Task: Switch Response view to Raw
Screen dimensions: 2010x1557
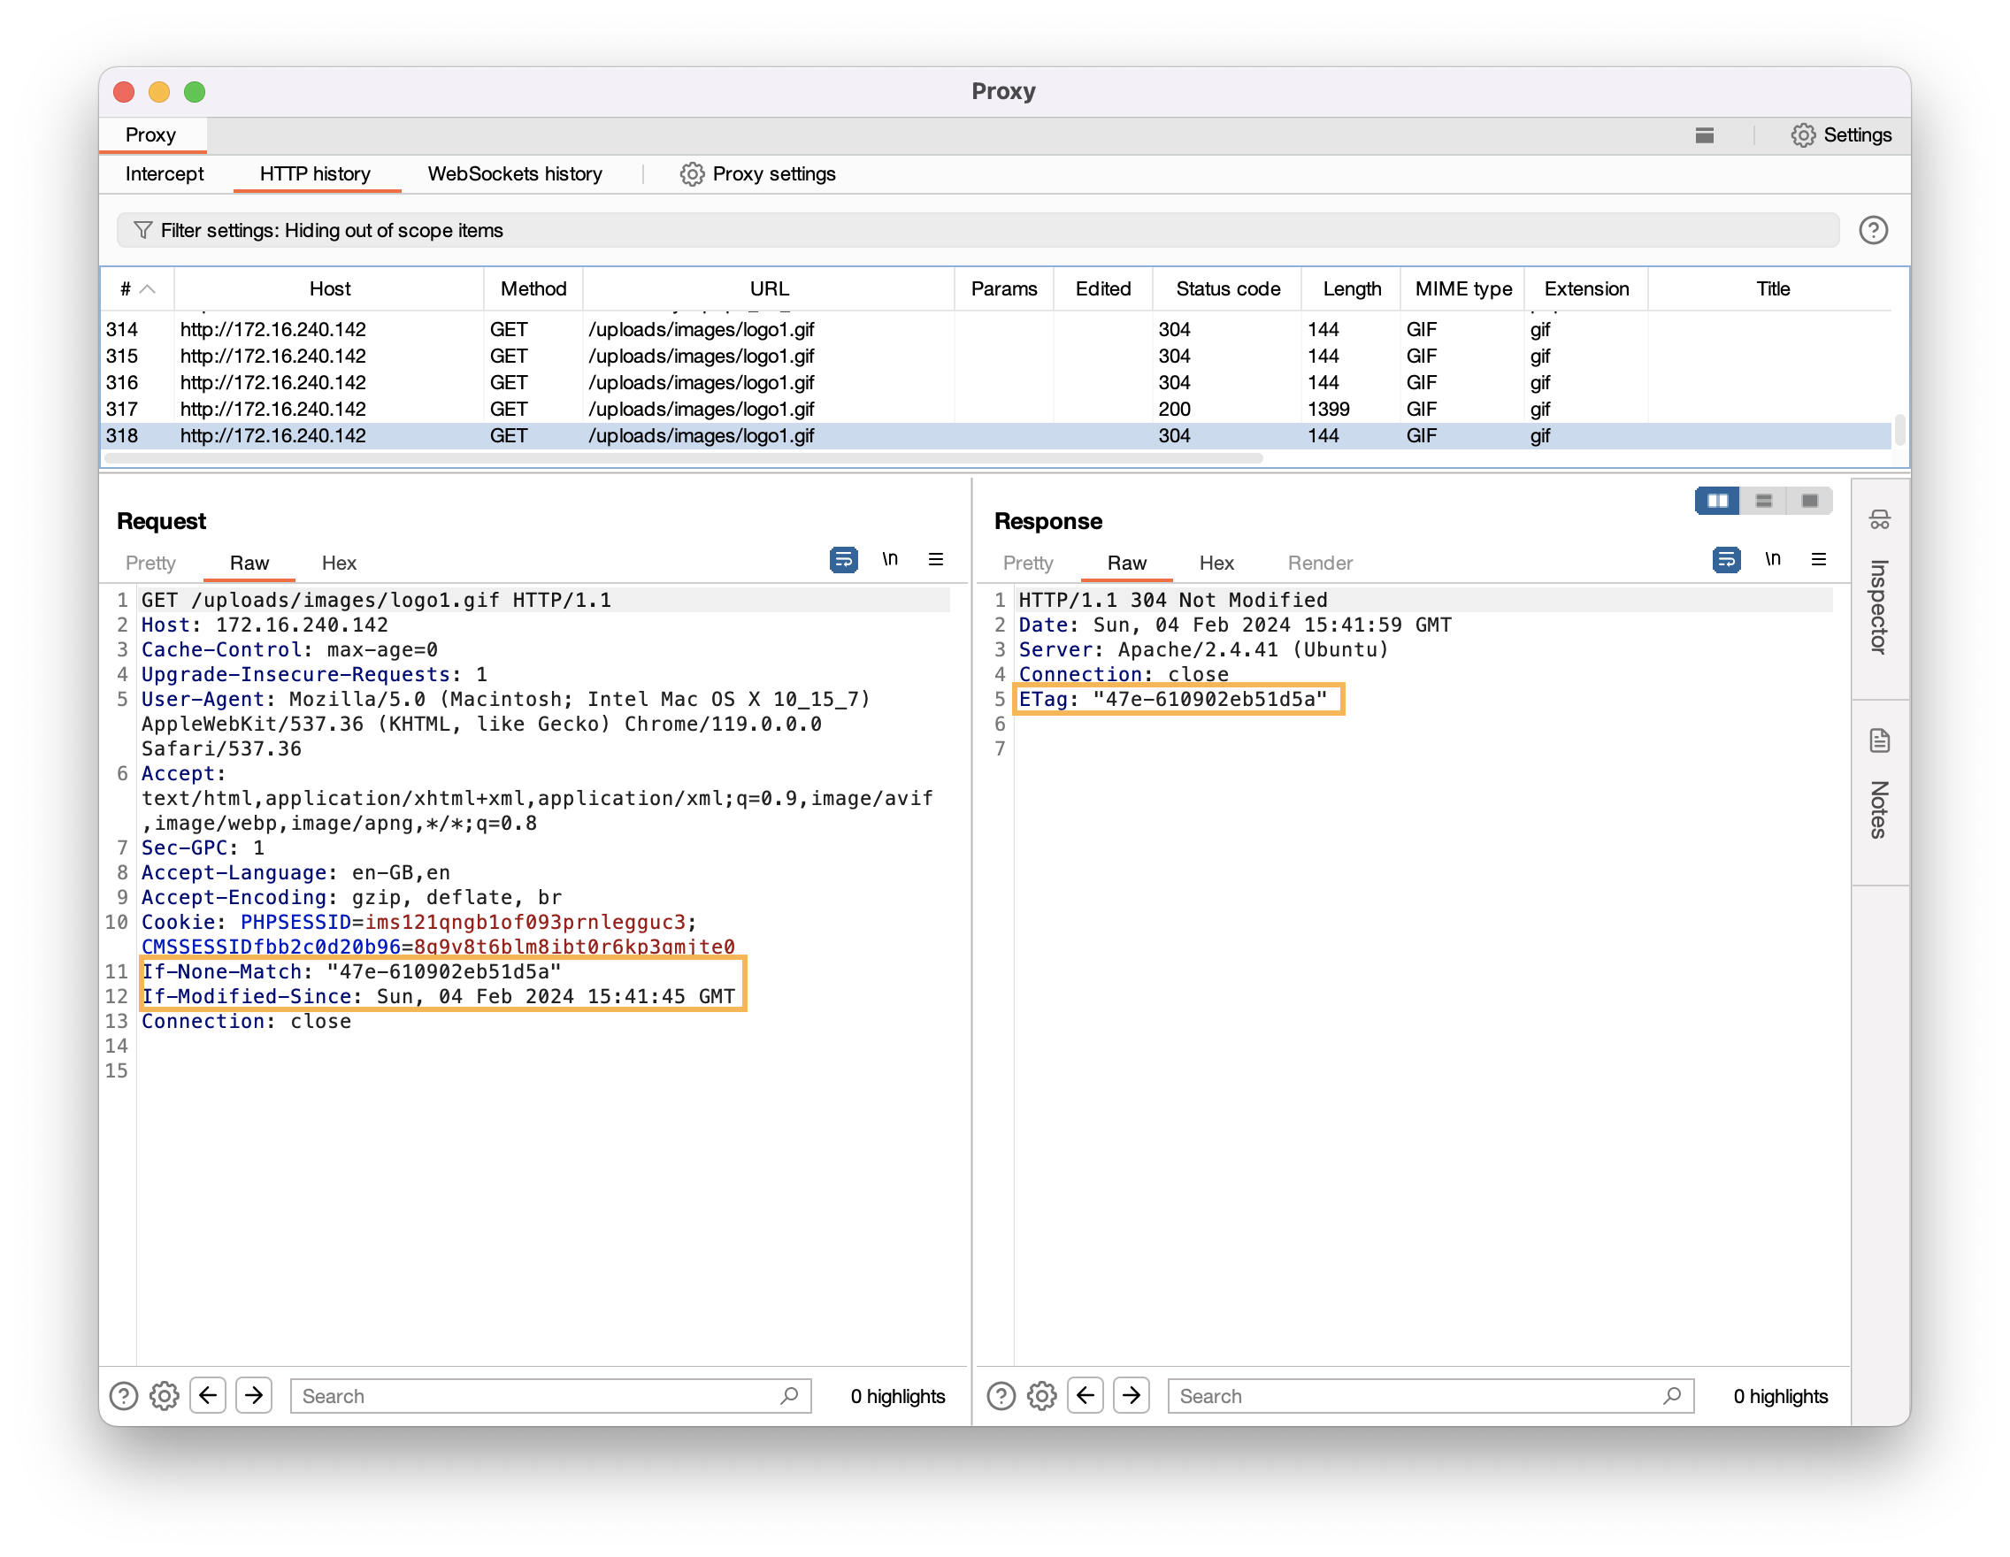Action: coord(1126,564)
